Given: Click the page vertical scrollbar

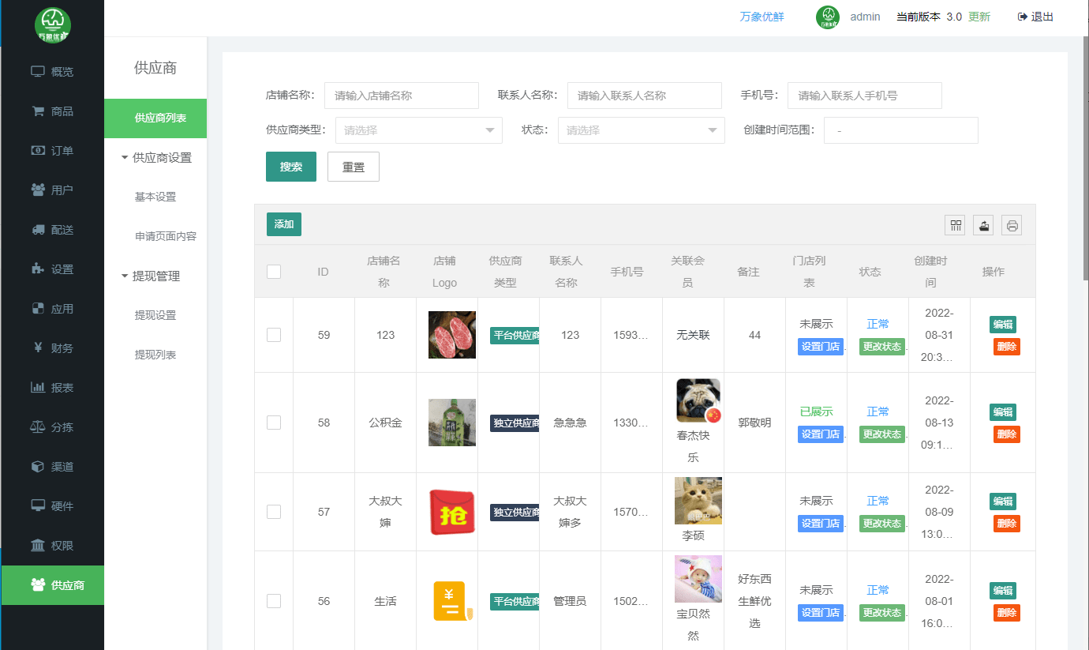Looking at the screenshot, I should pos(1085,158).
